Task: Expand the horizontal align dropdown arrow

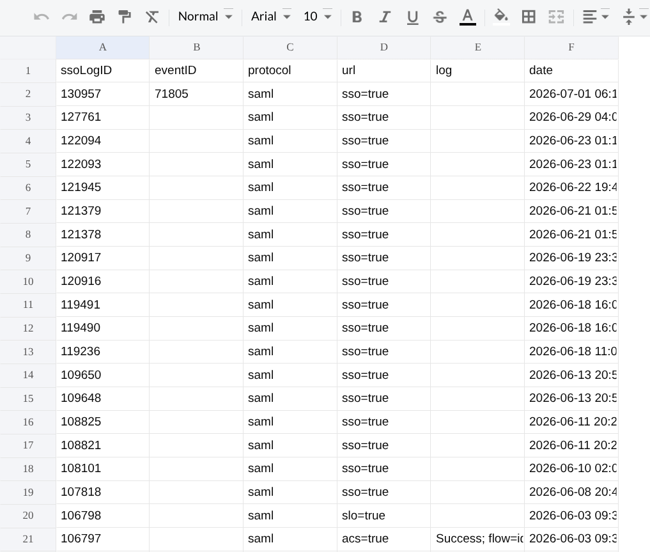Action: click(x=605, y=17)
